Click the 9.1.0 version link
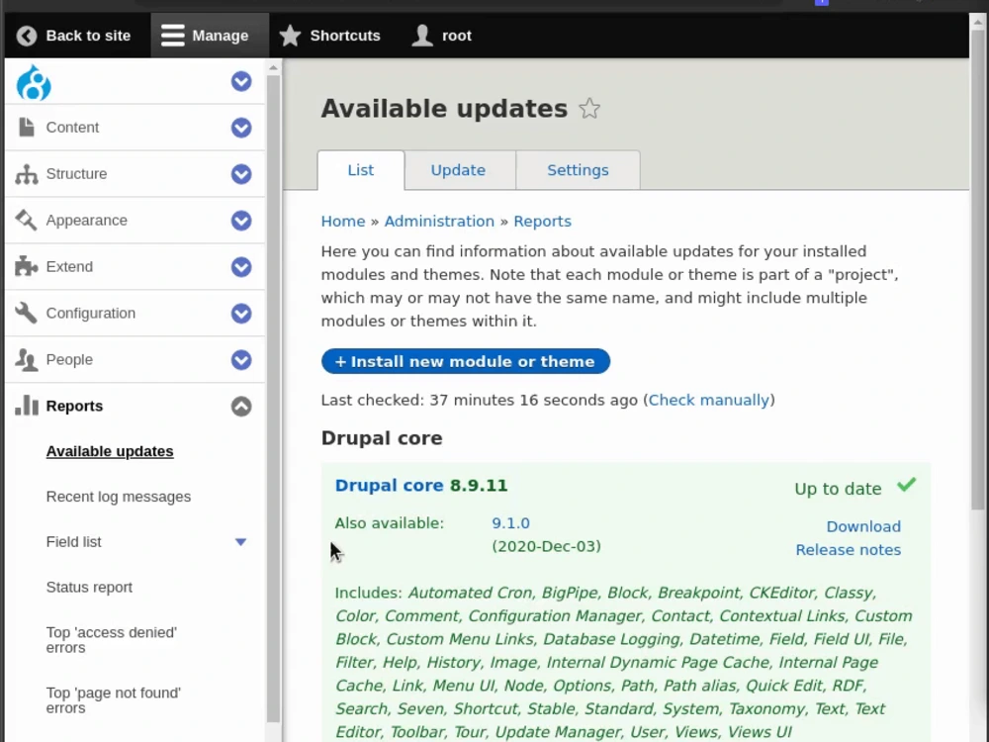Image resolution: width=989 pixels, height=742 pixels. click(x=511, y=523)
